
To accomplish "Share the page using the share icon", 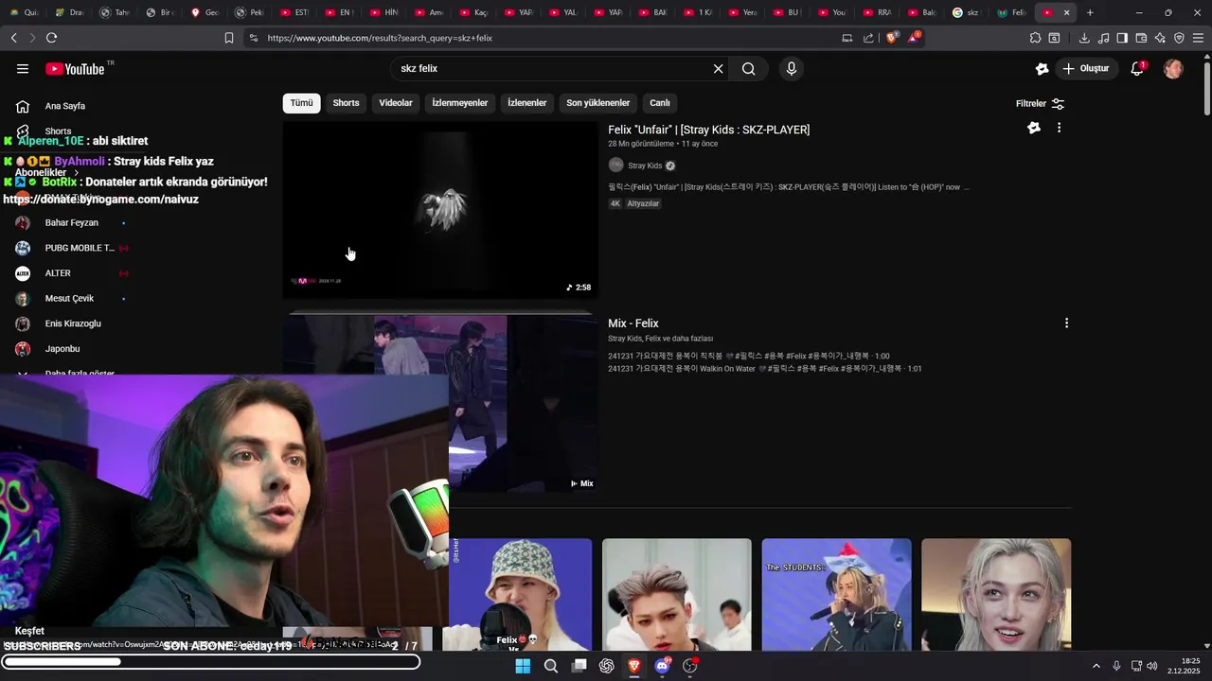I will 868,38.
